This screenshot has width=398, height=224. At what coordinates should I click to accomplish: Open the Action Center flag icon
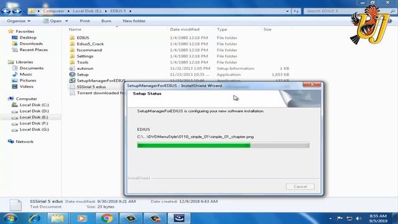[x=340, y=218]
